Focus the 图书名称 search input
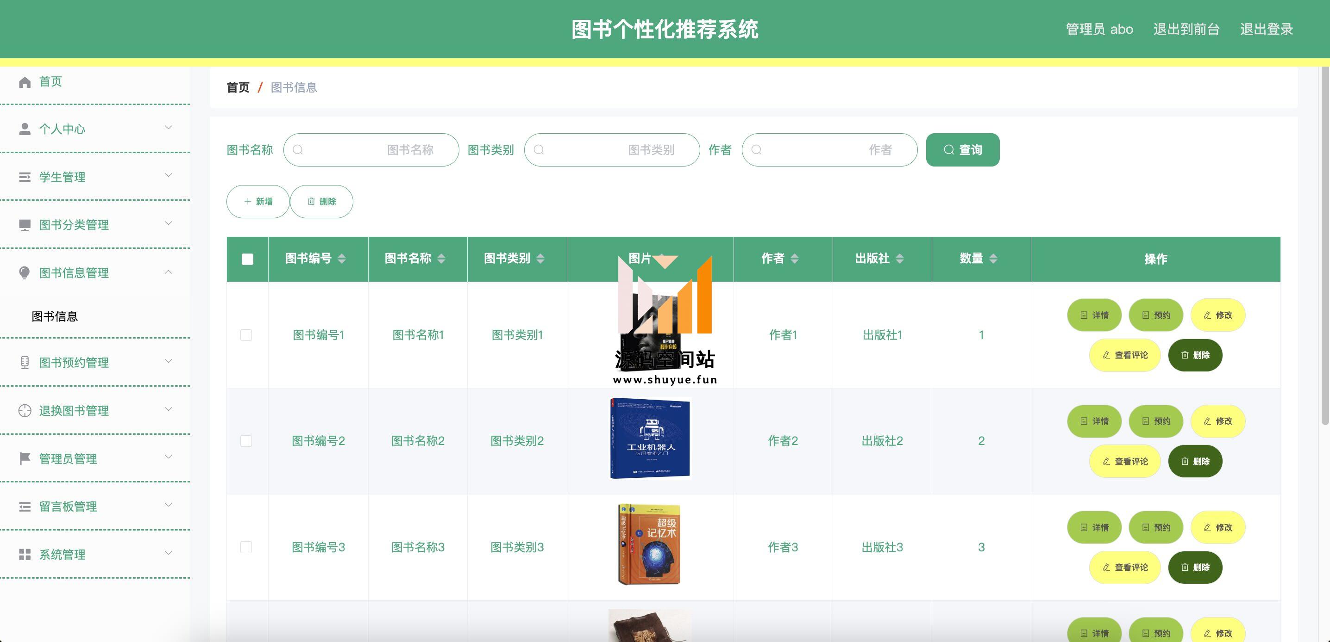 tap(371, 149)
